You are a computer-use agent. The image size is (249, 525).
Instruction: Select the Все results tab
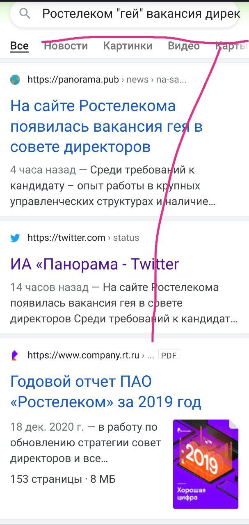19,46
